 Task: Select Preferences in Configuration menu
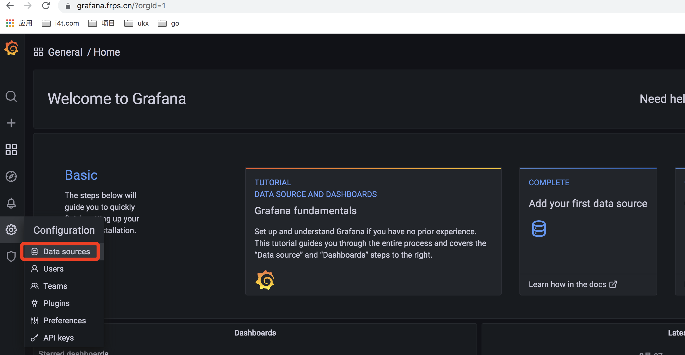64,321
